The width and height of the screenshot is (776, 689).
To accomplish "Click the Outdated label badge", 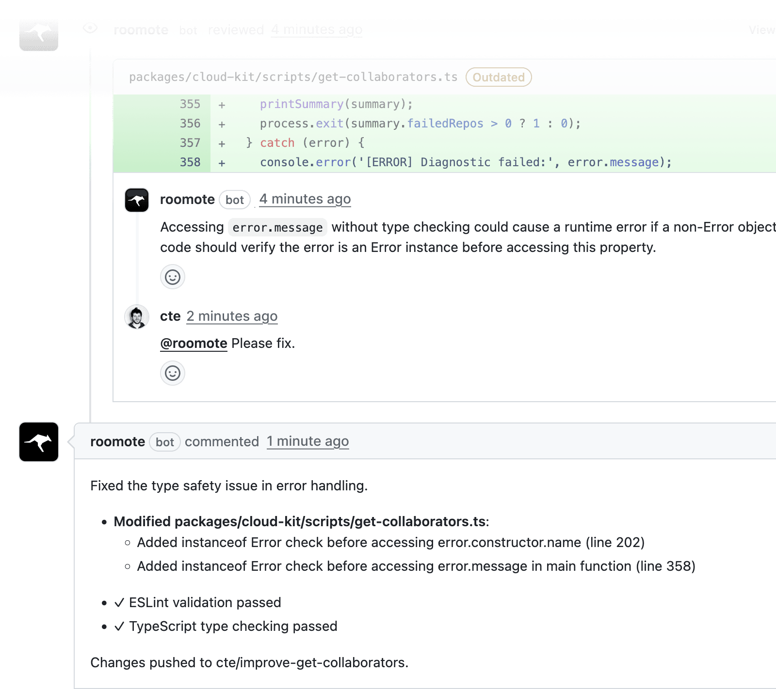I will click(498, 77).
